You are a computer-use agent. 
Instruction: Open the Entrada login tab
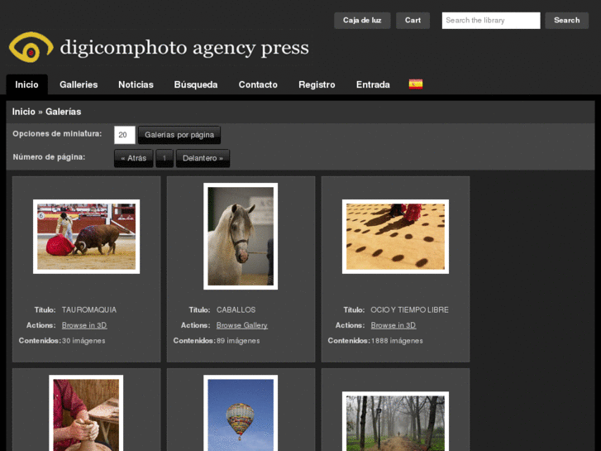(x=373, y=84)
